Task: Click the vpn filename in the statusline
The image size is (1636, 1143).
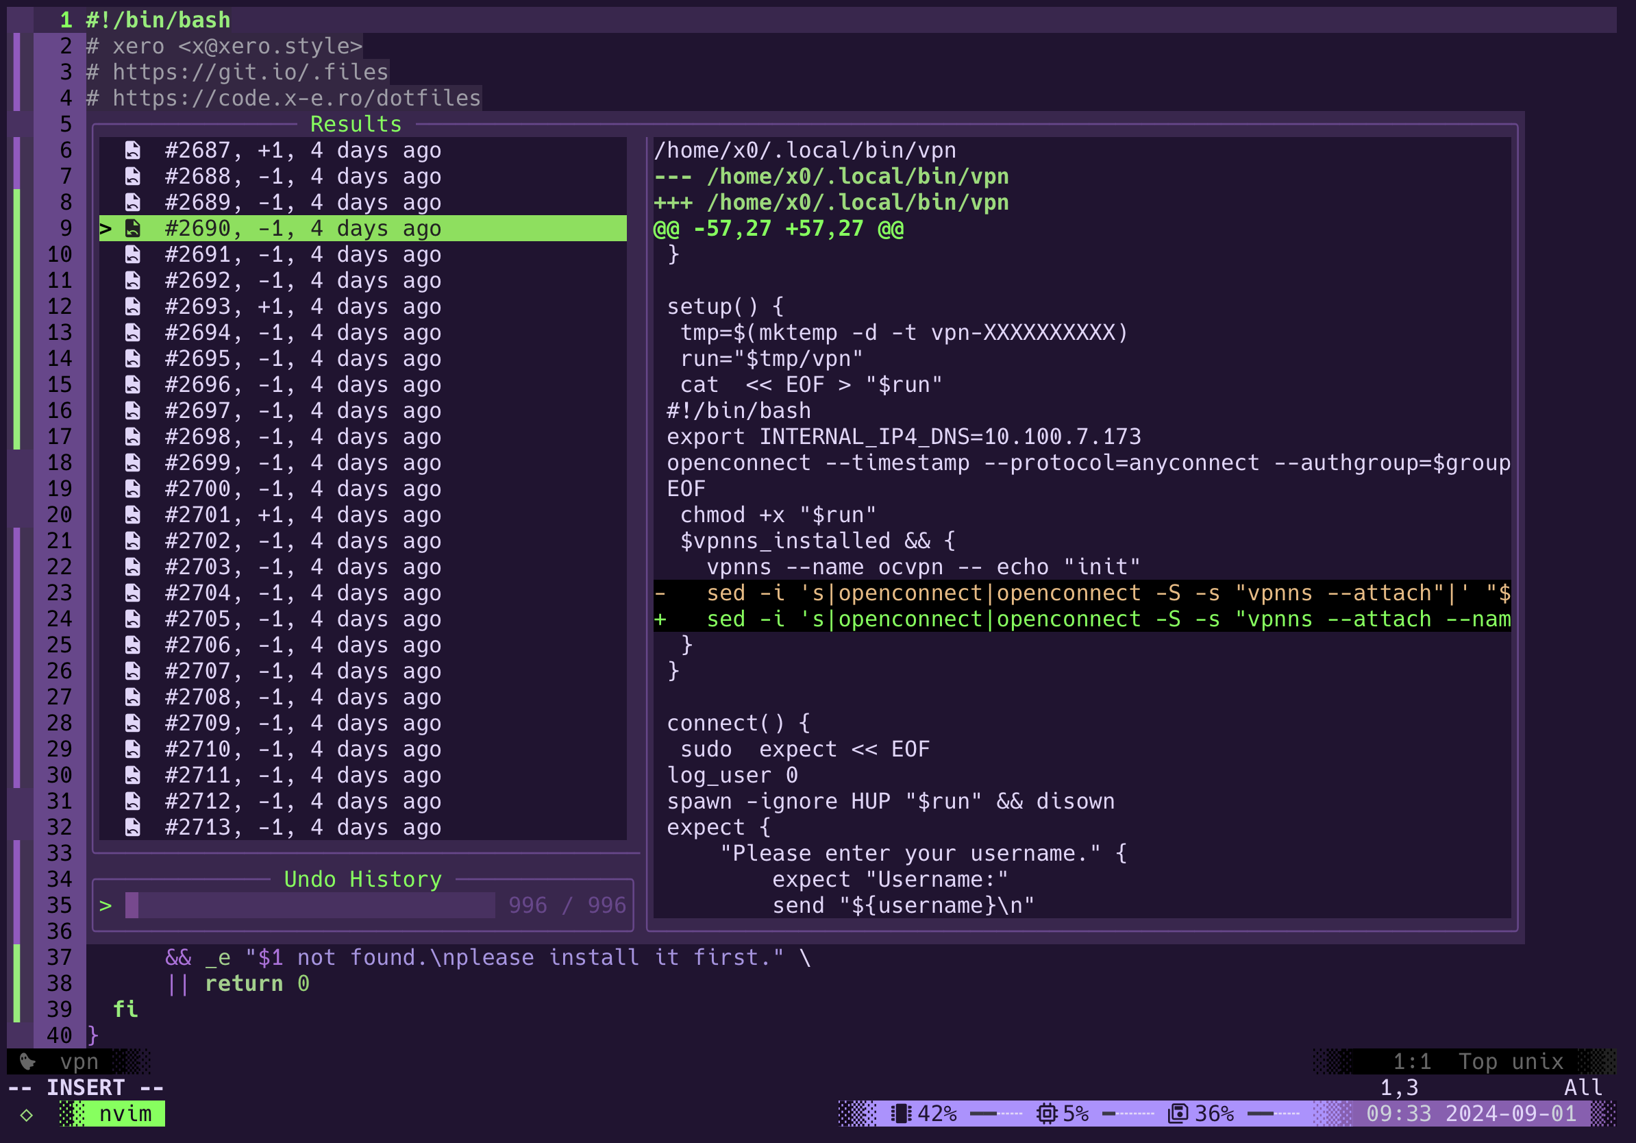Action: point(79,1061)
